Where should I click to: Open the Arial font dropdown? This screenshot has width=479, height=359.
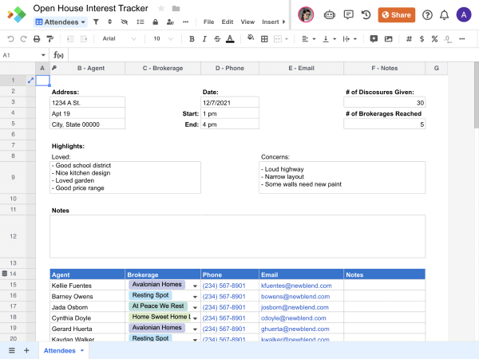click(118, 39)
